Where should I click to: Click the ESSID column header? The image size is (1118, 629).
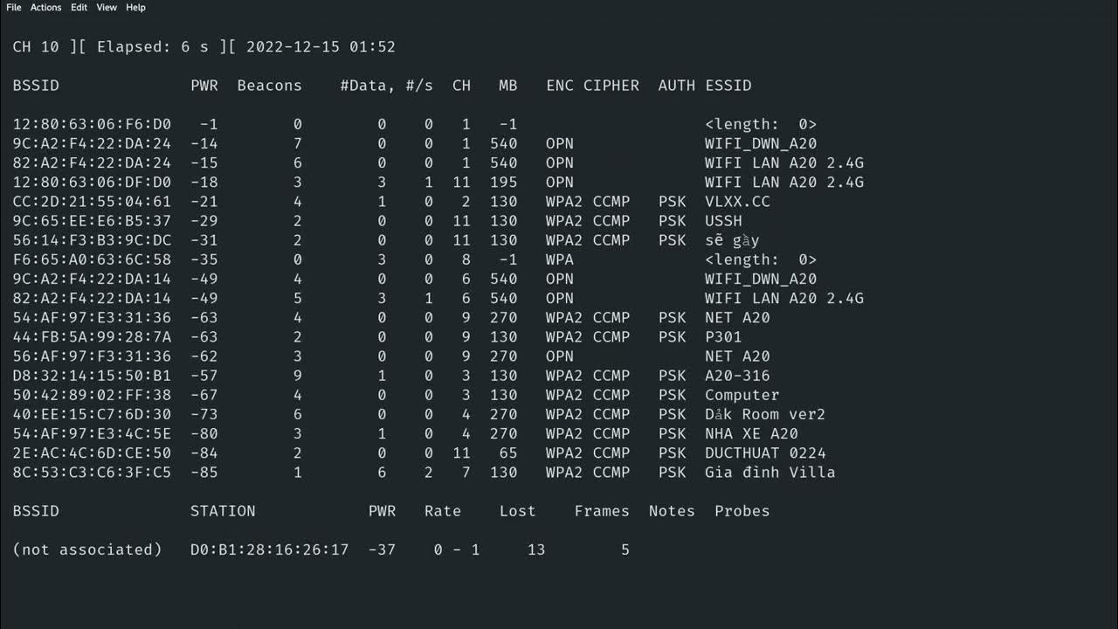coord(728,86)
